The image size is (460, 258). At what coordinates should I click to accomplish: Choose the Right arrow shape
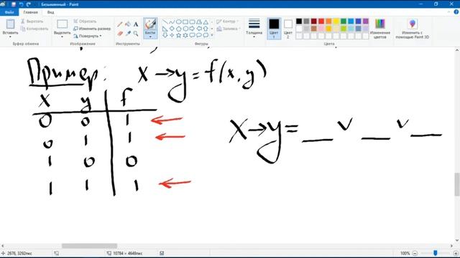(192, 29)
